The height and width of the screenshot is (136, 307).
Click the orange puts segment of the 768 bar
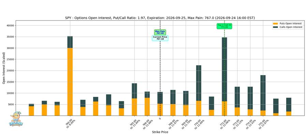click(x=173, y=110)
